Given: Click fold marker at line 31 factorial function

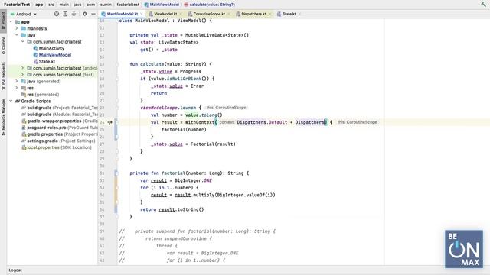Looking at the screenshot, I should (x=117, y=173).
